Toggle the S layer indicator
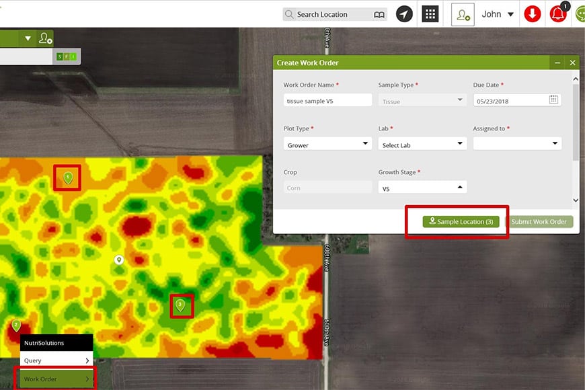Viewport: 585px width, 390px height. coord(60,56)
